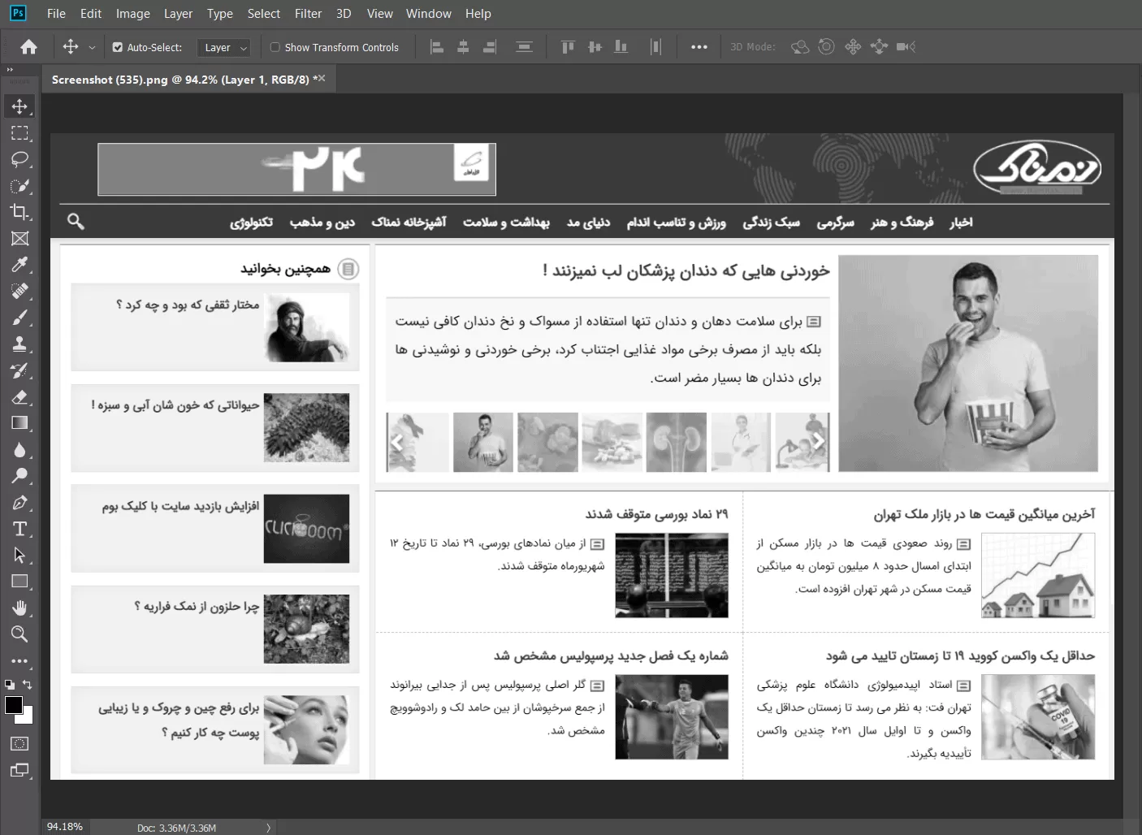Select the Brush tool
Image resolution: width=1142 pixels, height=835 pixels.
[19, 318]
